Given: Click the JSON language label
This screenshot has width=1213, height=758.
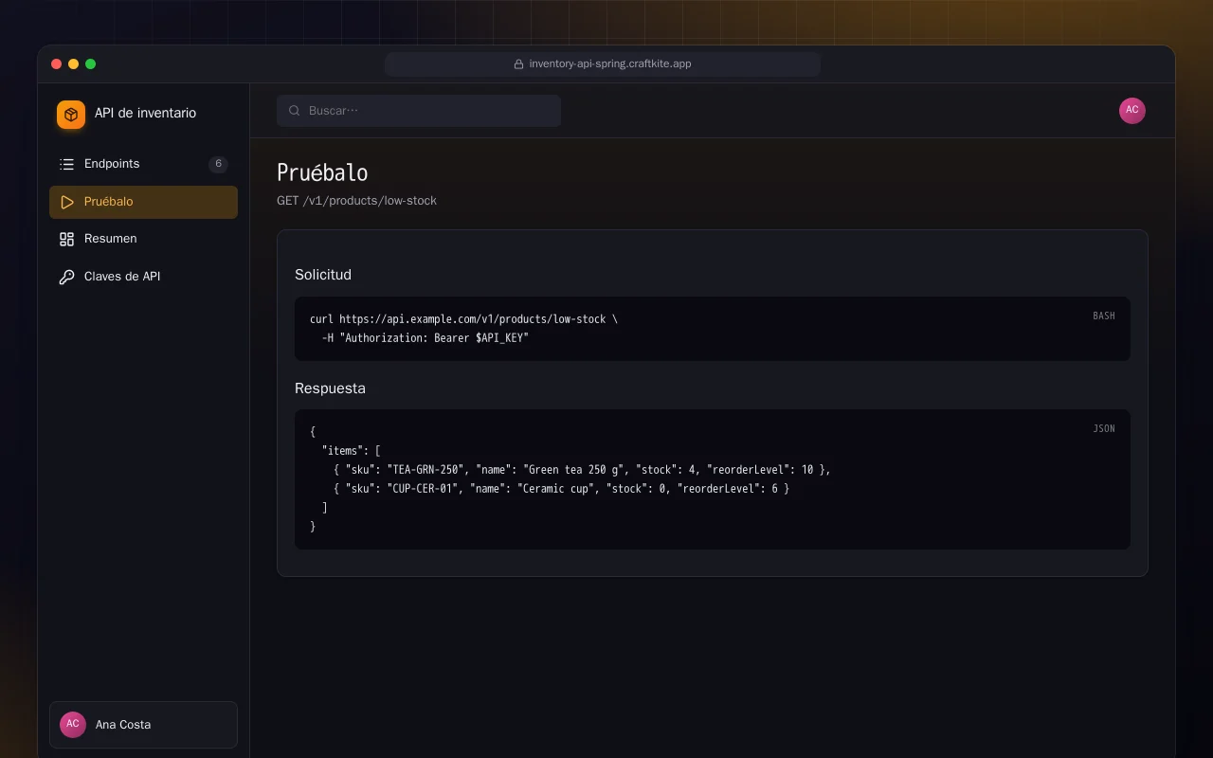Looking at the screenshot, I should pyautogui.click(x=1104, y=428).
